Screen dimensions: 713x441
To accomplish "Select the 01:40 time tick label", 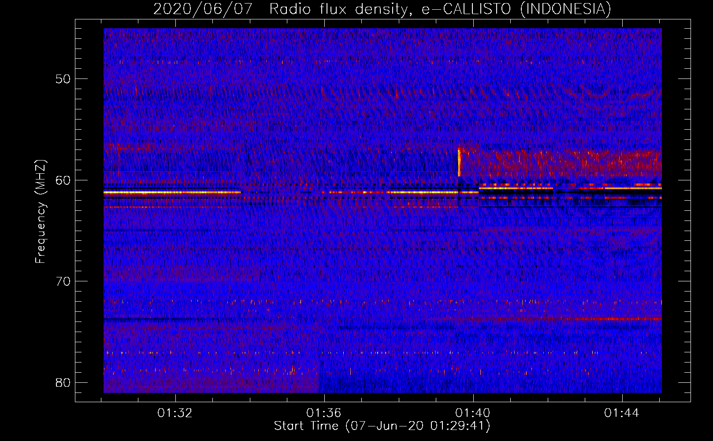I will 473,413.
